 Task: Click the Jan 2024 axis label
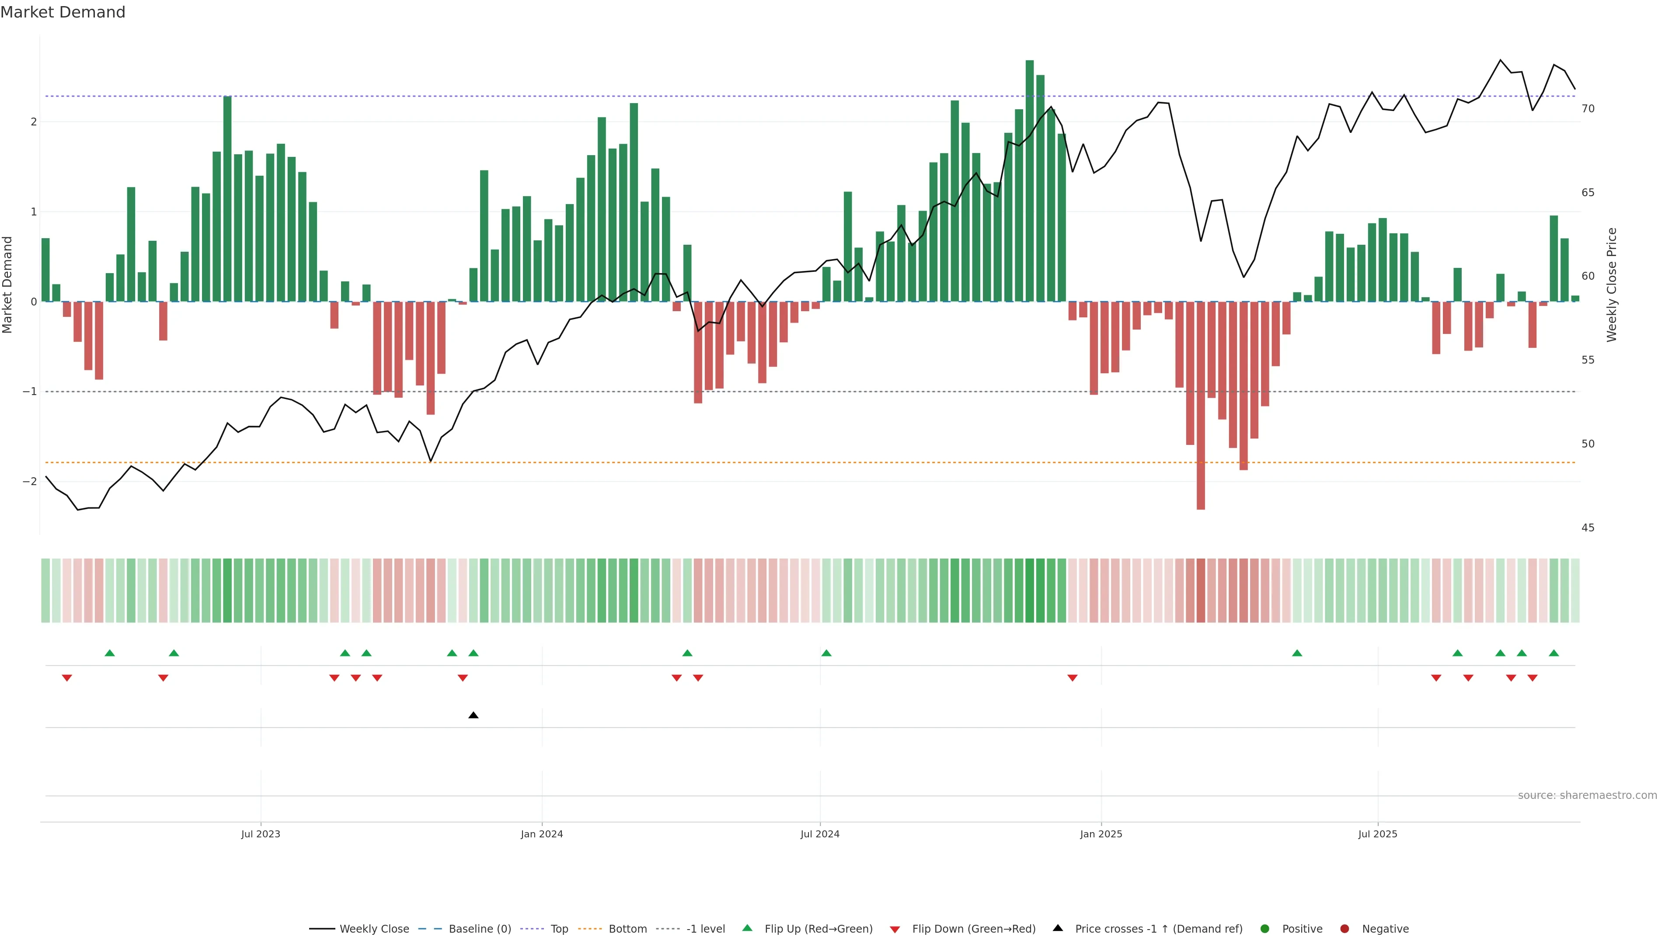542,834
